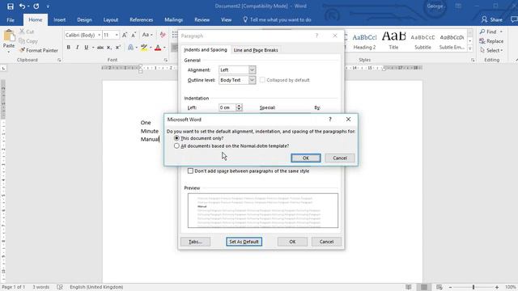Select the Indents and Spacing tab
The image size is (518, 291).
point(206,50)
